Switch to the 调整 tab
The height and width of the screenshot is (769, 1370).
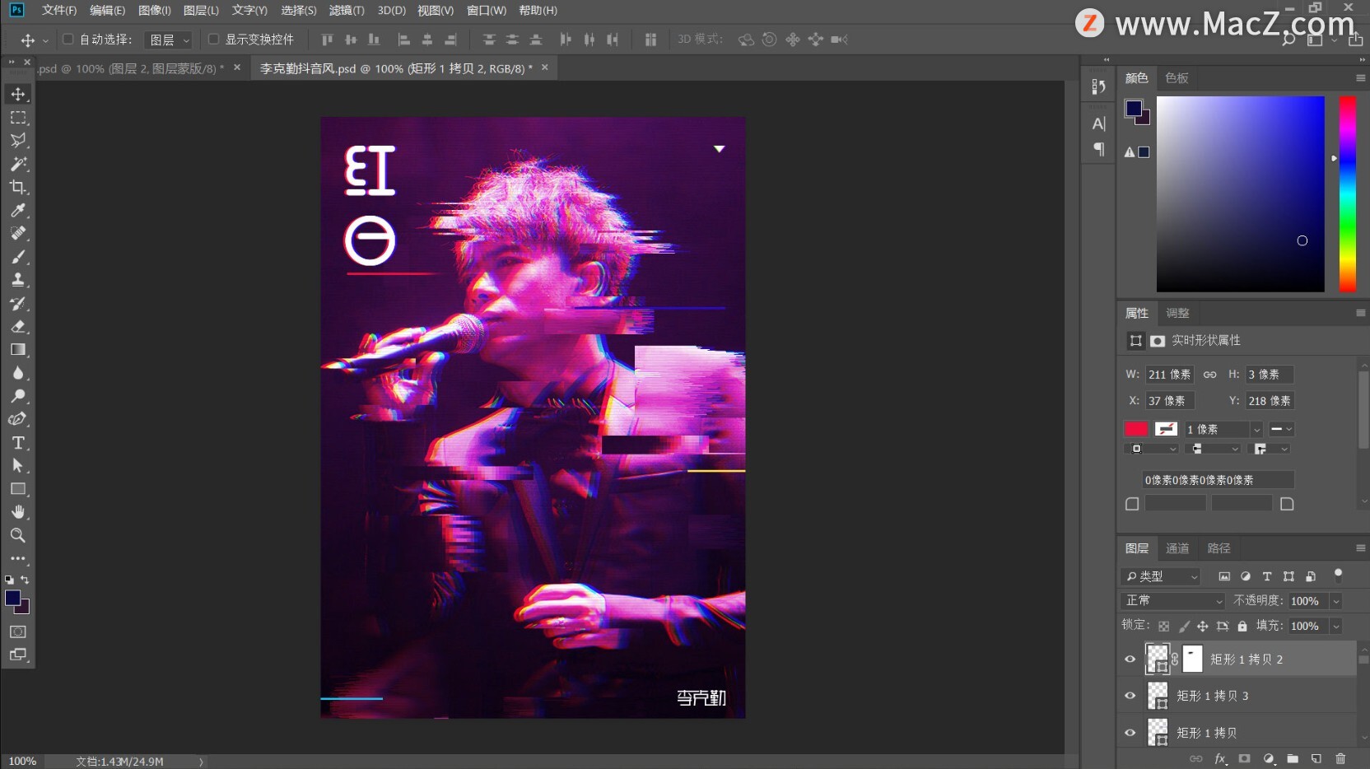pyautogui.click(x=1177, y=313)
